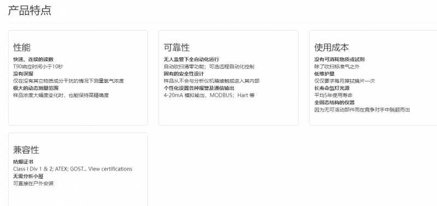Click the 个性化设置各种报警及通信输出 title

199,89
